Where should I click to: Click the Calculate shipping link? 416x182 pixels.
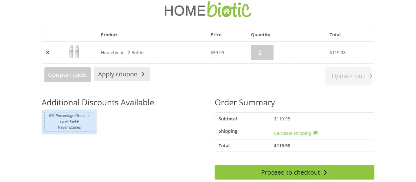pyautogui.click(x=292, y=133)
